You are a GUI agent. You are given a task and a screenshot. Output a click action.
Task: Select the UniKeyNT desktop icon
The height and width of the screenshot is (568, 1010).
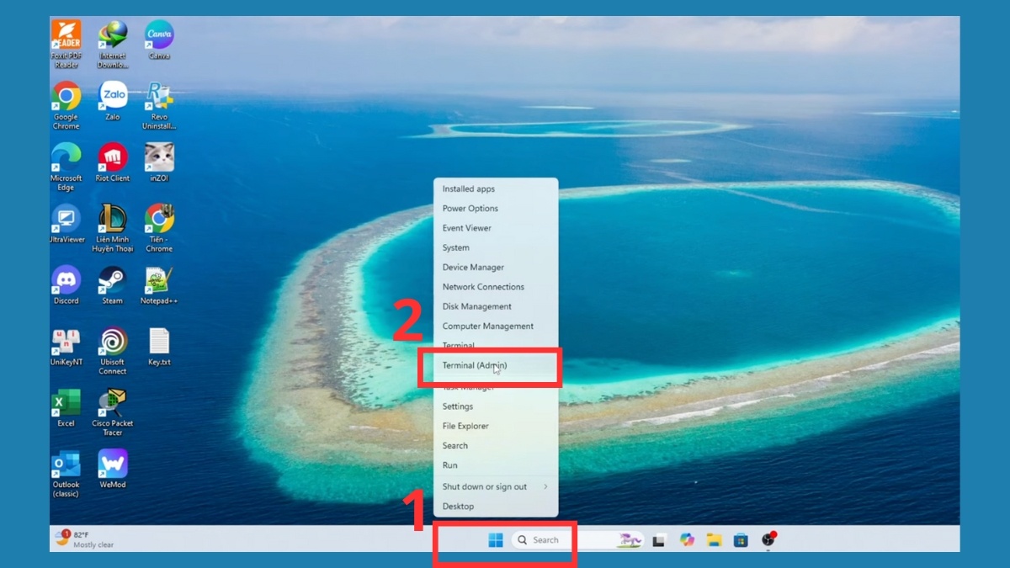point(66,347)
